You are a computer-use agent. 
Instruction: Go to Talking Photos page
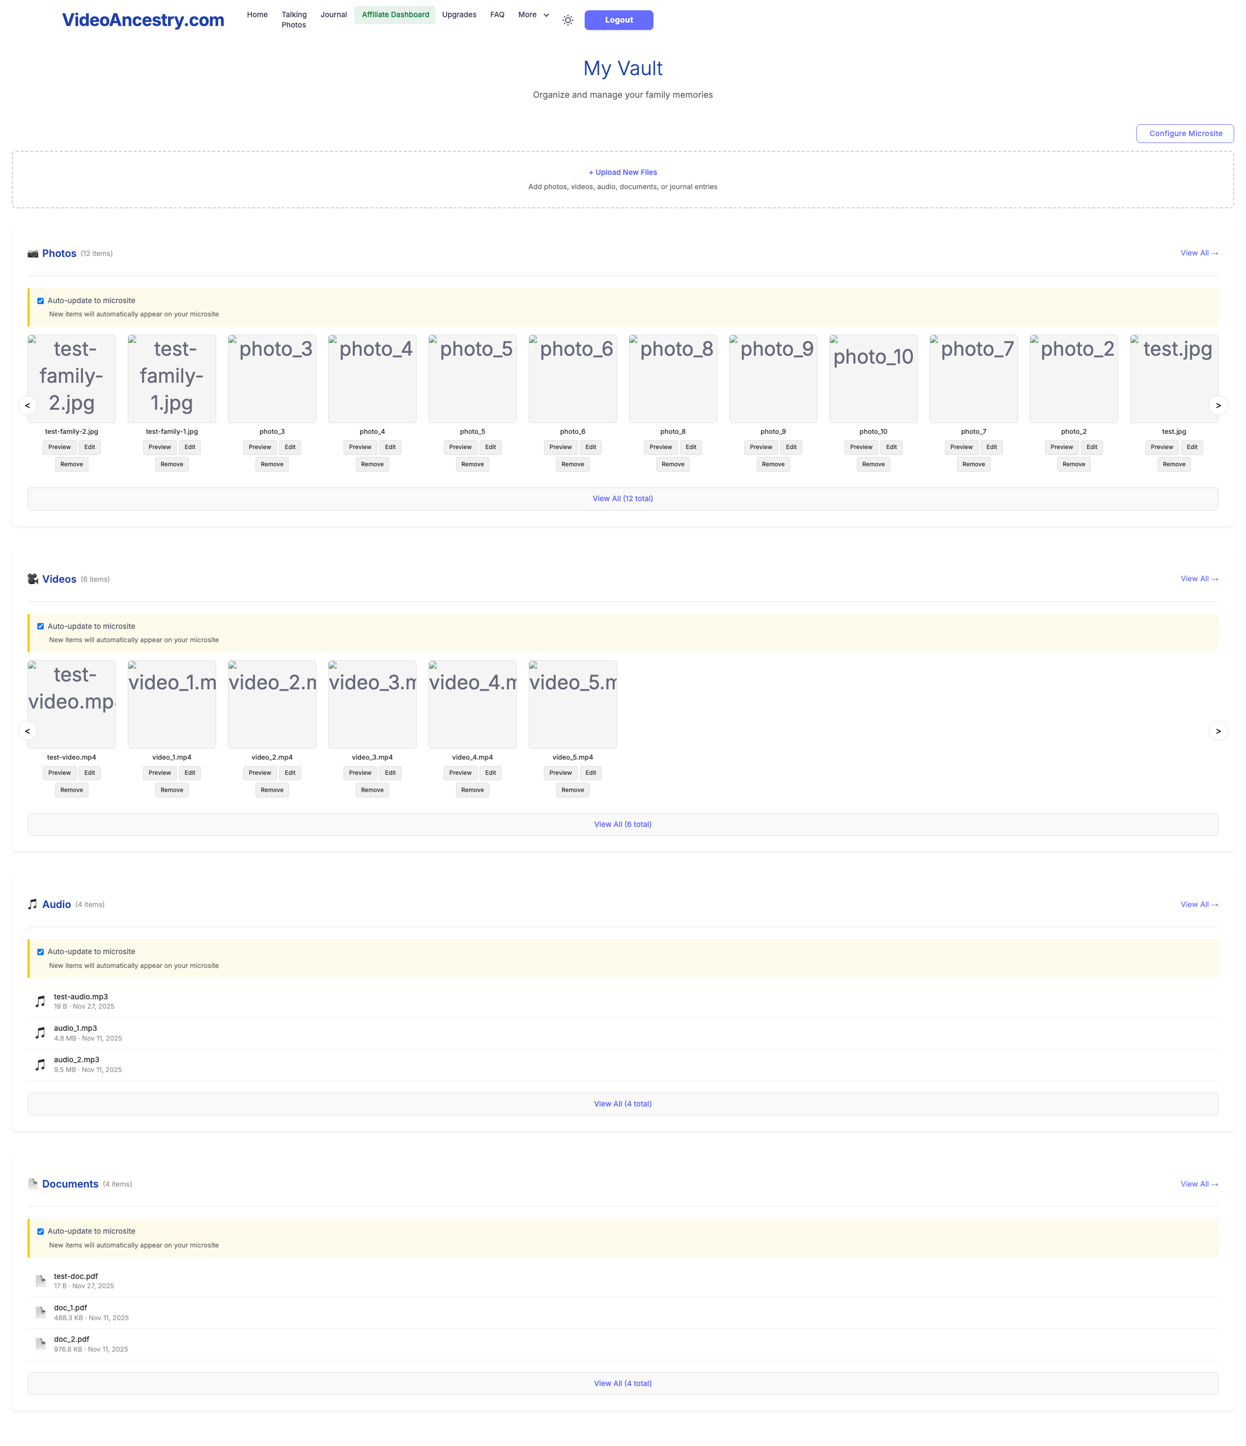click(x=294, y=20)
